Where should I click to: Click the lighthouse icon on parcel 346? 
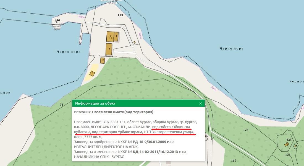tap(57, 22)
